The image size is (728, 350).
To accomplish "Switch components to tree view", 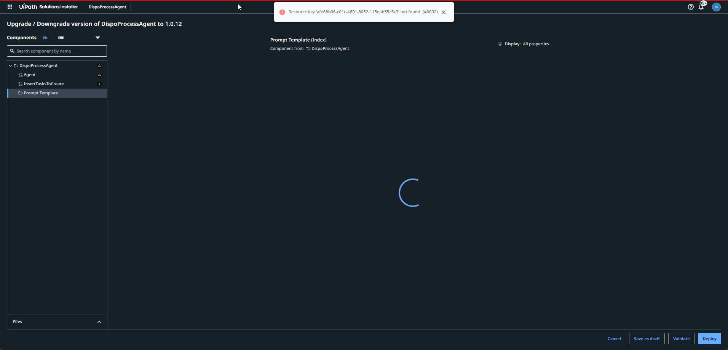I will [45, 37].
